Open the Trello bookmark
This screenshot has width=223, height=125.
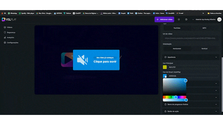(130, 13)
